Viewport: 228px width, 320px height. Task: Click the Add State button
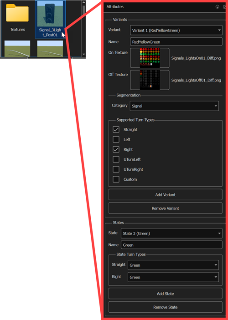click(x=165, y=294)
